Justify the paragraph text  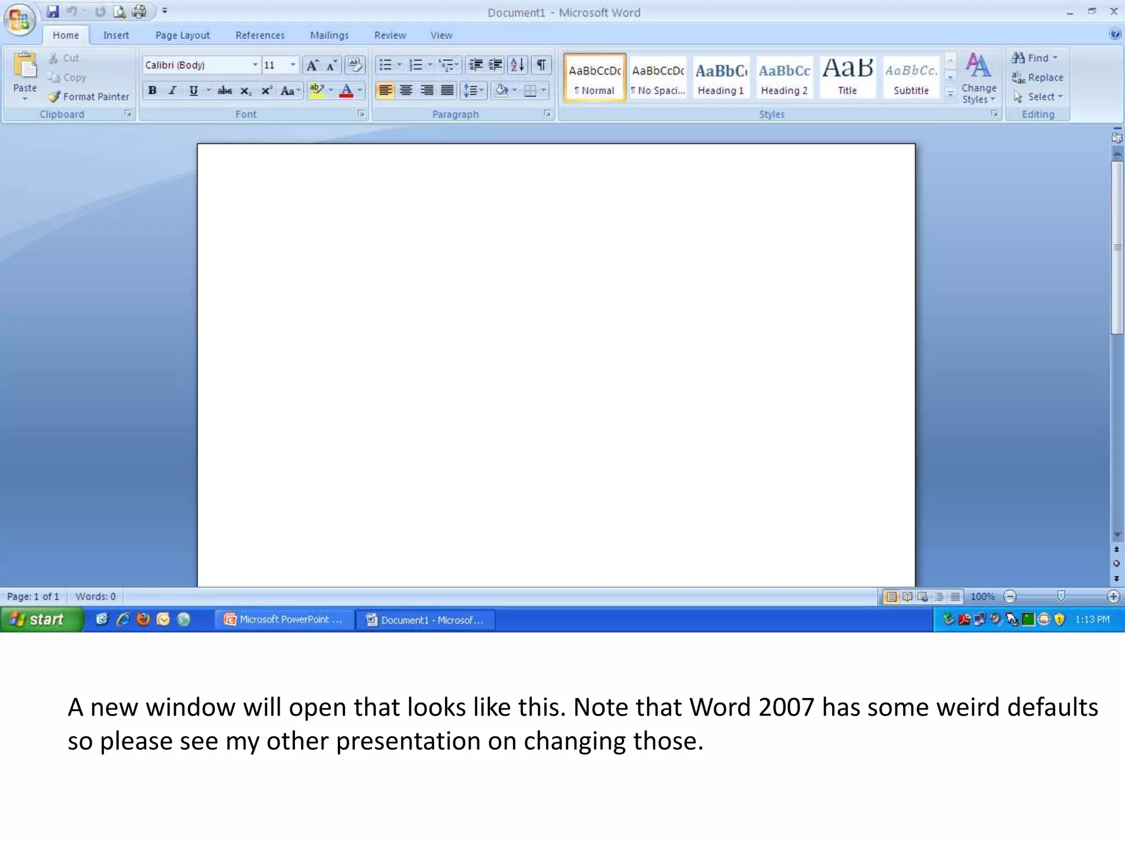[x=448, y=91]
